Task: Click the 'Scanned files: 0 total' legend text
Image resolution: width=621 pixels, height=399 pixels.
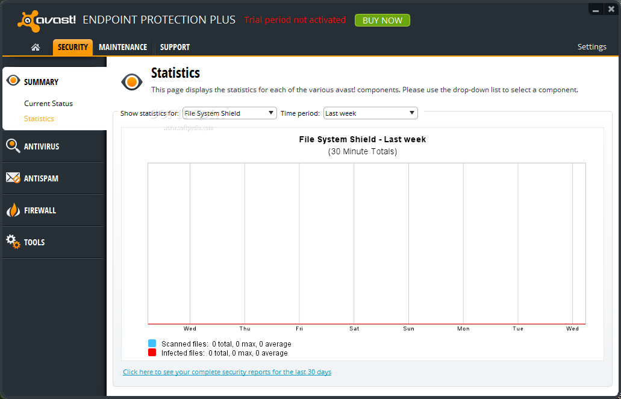Action: (x=226, y=344)
